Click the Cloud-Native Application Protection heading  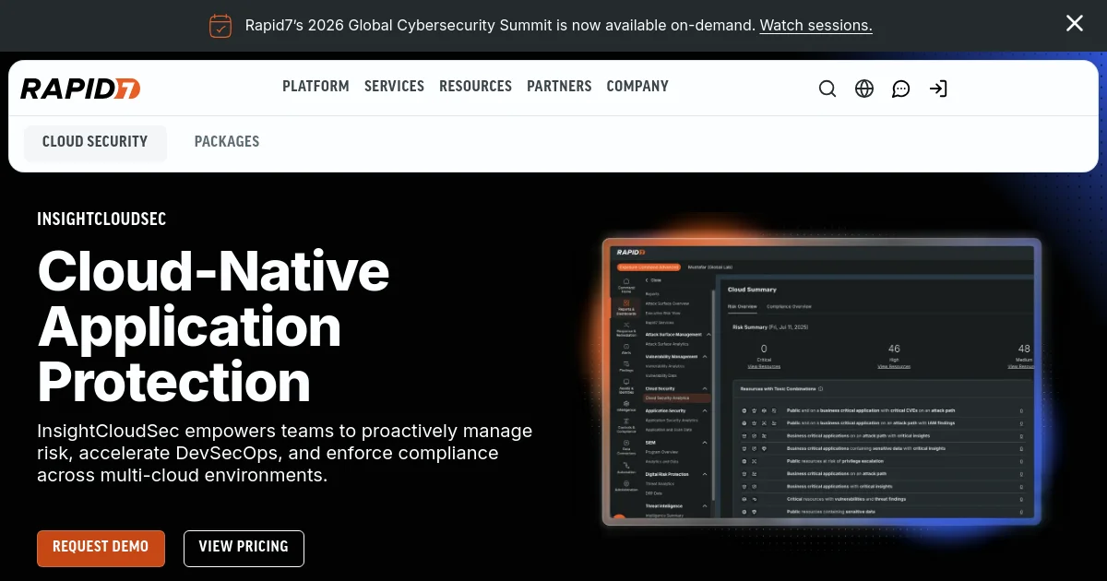[213, 326]
